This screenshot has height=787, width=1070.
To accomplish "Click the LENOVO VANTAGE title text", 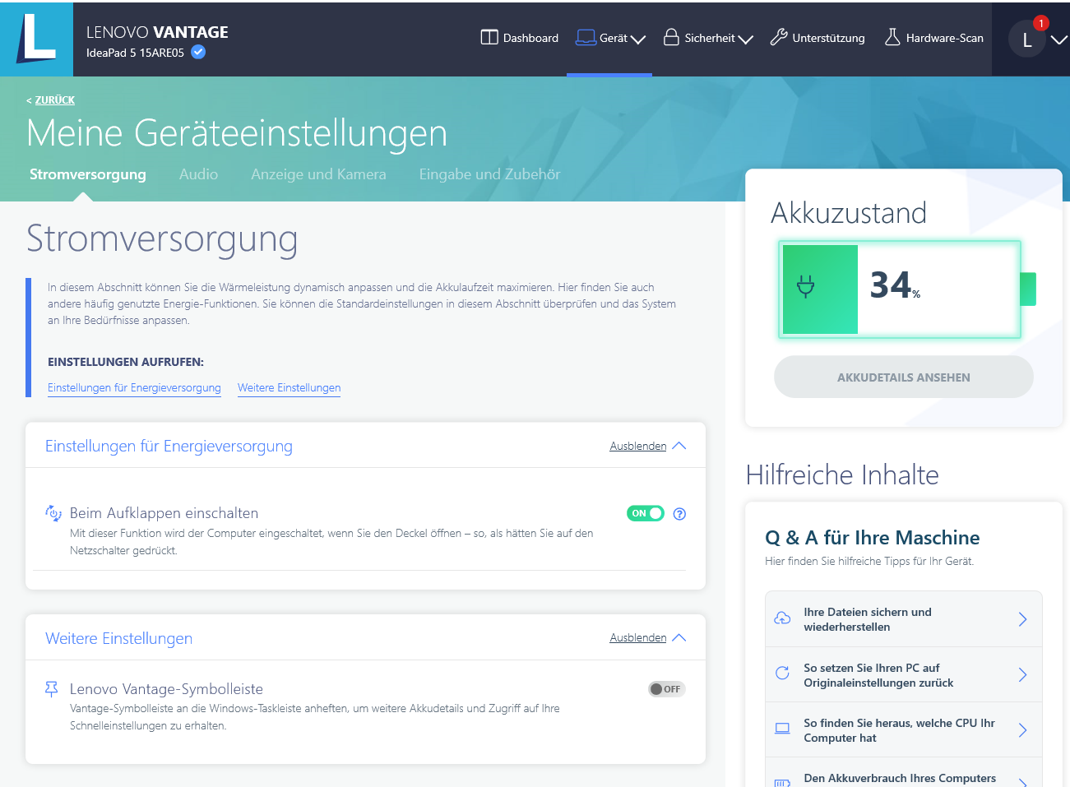I will pos(157,32).
